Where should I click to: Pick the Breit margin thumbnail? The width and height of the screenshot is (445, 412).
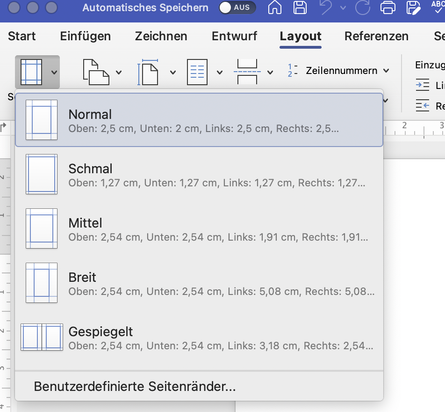click(x=42, y=283)
